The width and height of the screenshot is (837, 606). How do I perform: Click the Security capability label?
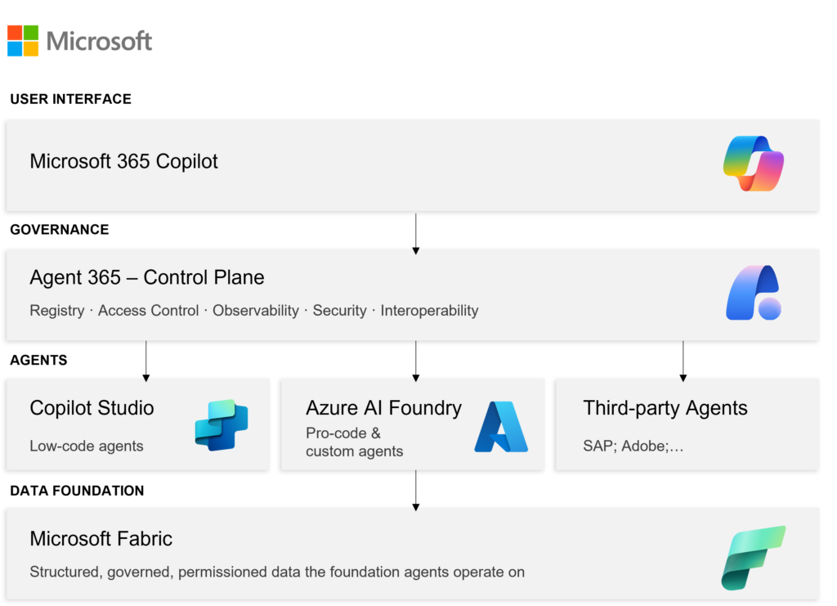(x=339, y=311)
